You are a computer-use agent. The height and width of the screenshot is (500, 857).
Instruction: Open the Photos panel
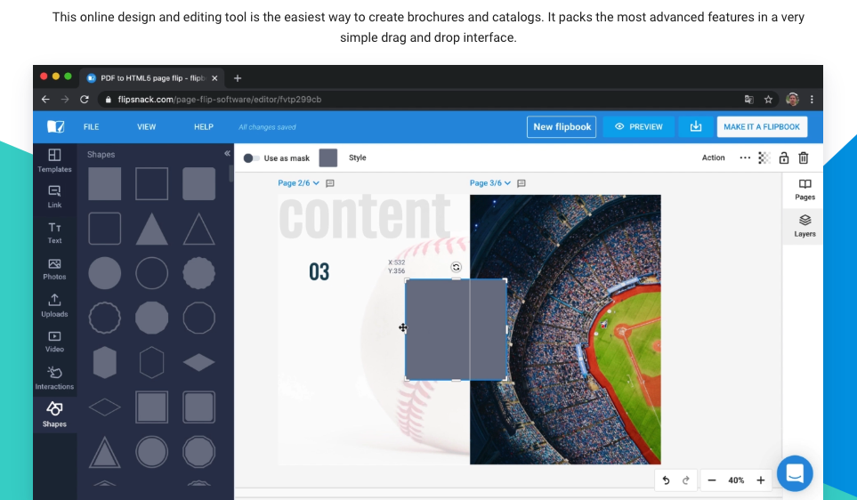pyautogui.click(x=54, y=269)
